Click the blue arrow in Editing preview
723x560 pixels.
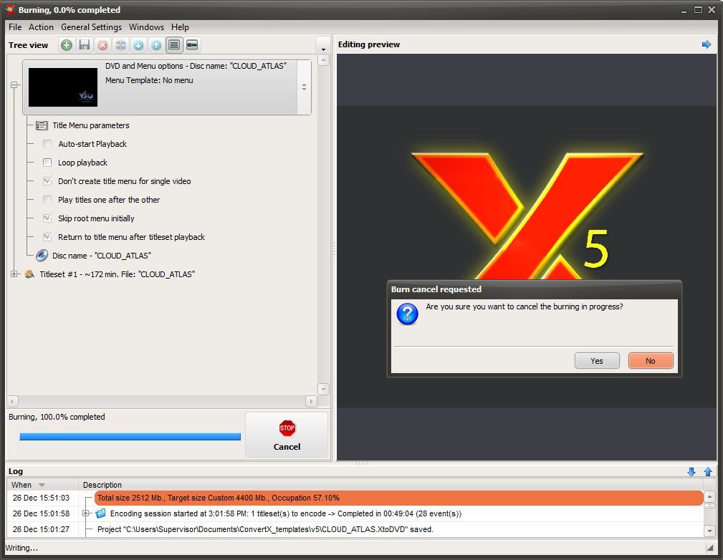tap(707, 44)
